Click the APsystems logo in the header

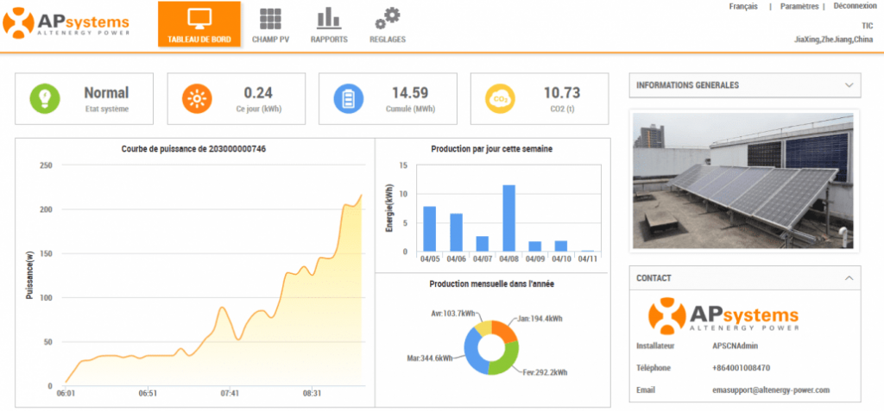tap(66, 23)
